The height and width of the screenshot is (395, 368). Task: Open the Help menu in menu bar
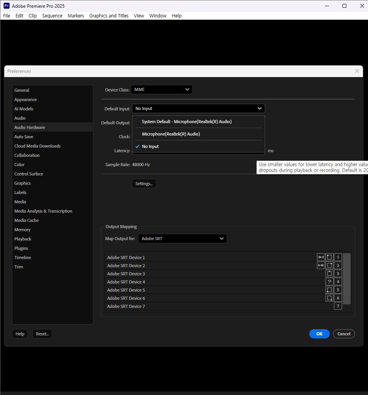point(177,15)
